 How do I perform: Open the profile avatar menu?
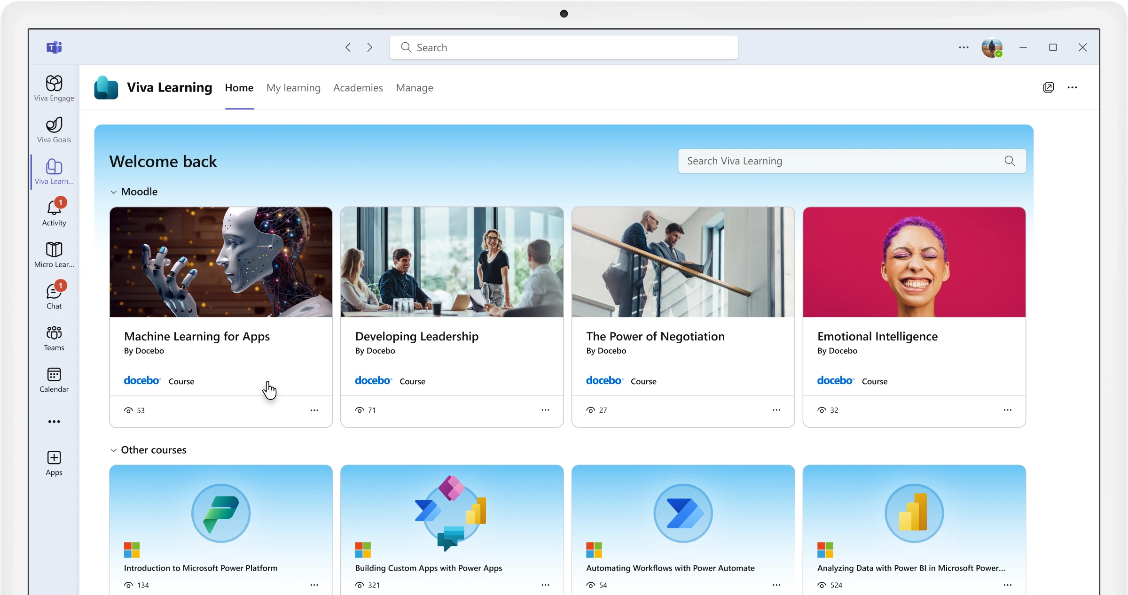pos(992,47)
